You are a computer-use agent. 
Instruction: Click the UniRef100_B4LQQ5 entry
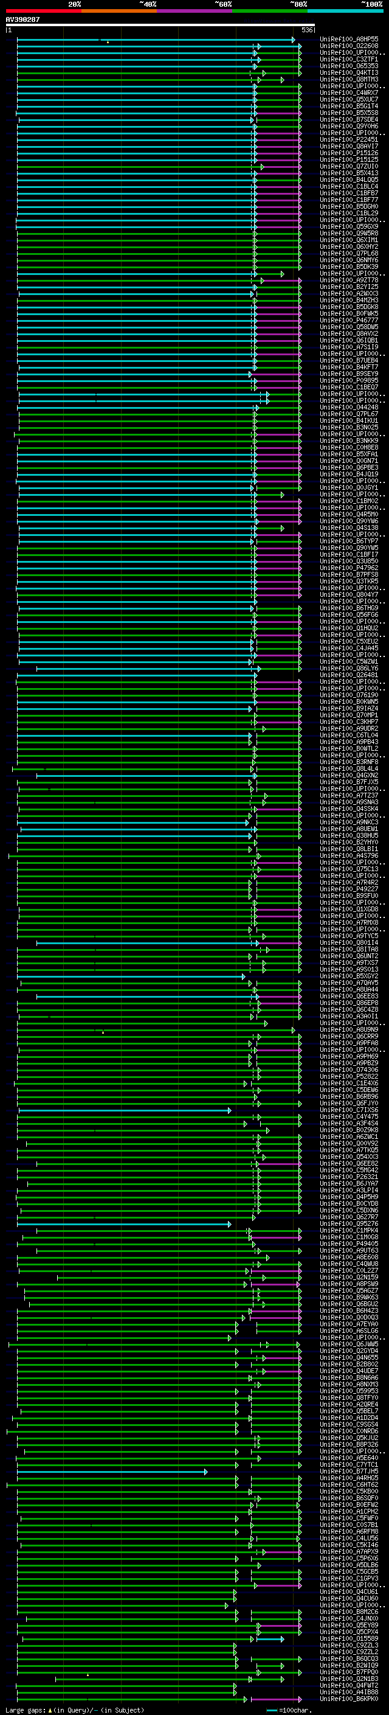349,179
